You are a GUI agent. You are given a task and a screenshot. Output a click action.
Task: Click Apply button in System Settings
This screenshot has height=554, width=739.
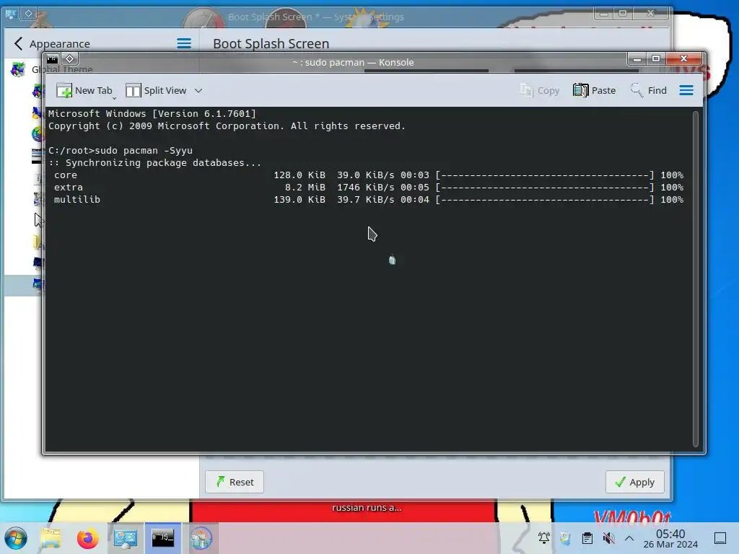635,482
